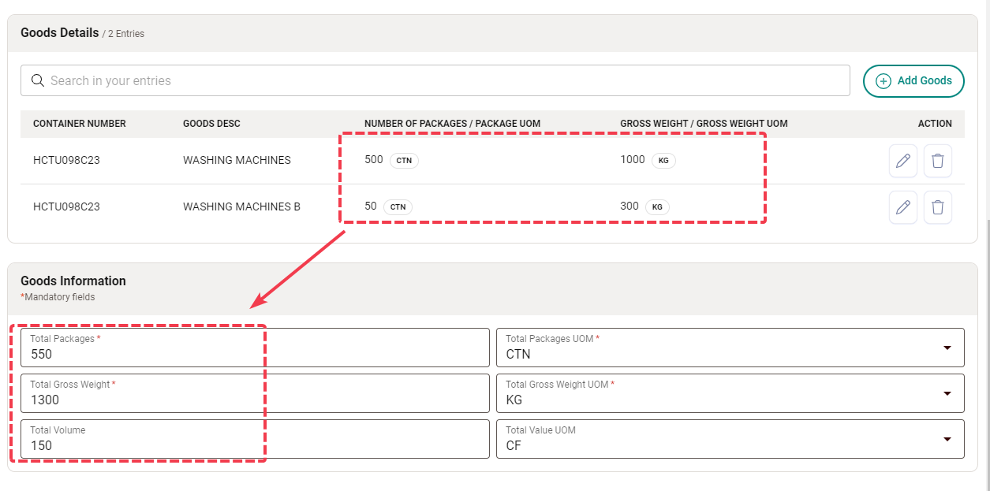Click the Goods Desc column header
This screenshot has height=491, width=990.
[211, 124]
